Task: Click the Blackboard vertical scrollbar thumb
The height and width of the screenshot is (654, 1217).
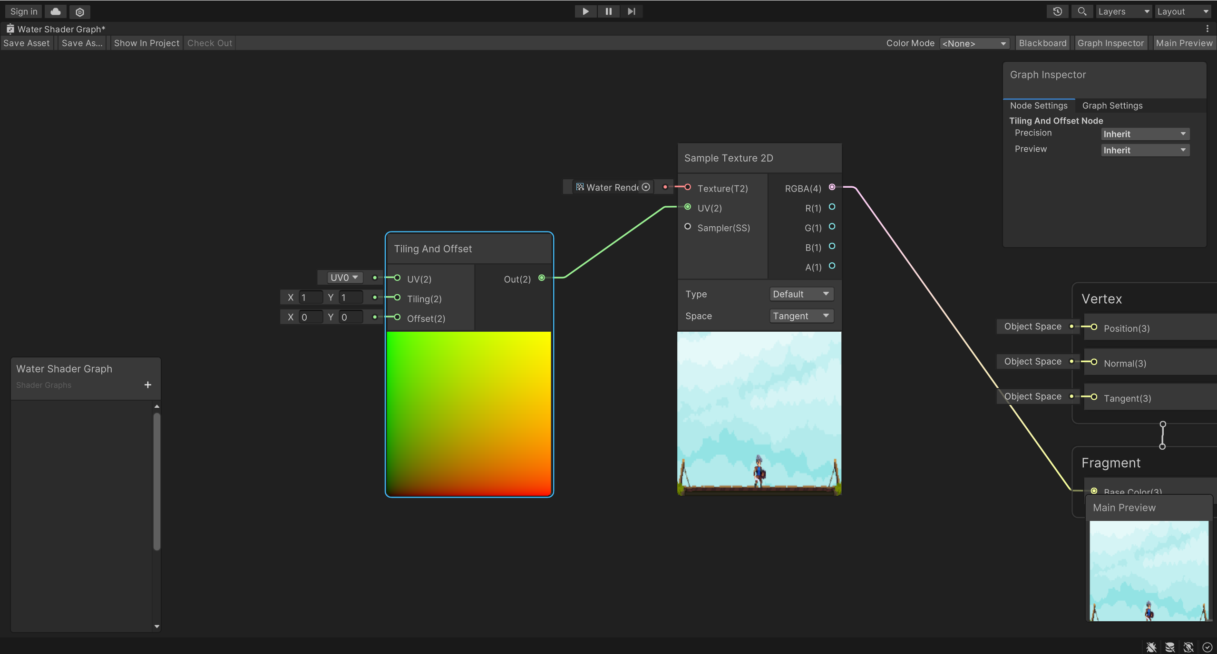Action: tap(157, 481)
